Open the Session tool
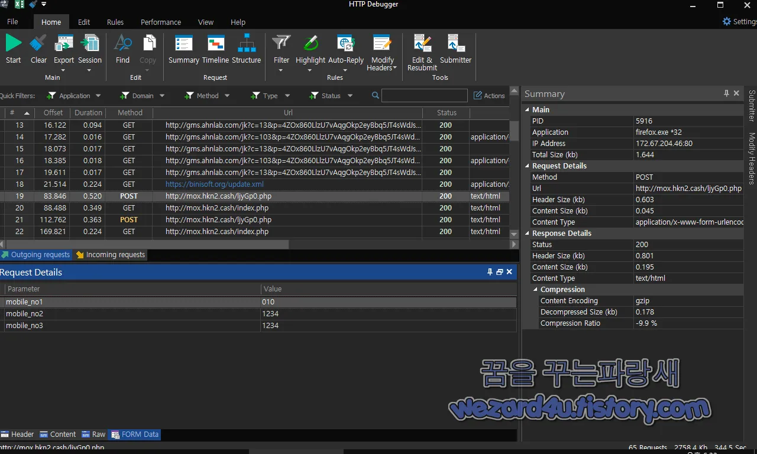 coord(90,43)
